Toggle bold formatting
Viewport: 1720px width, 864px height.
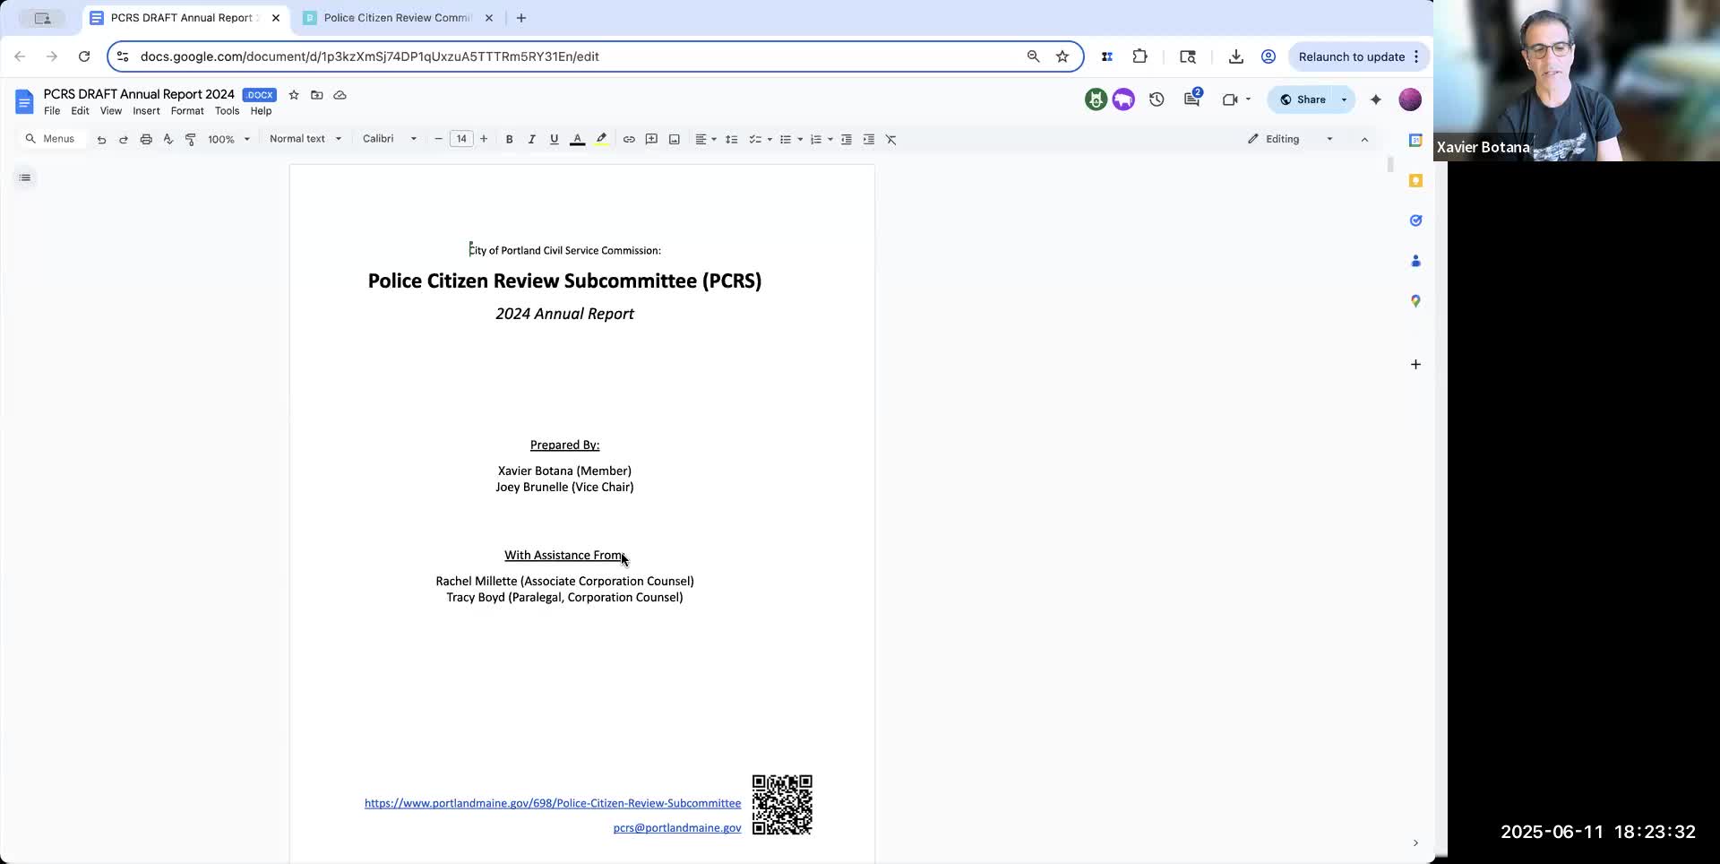pyautogui.click(x=509, y=139)
